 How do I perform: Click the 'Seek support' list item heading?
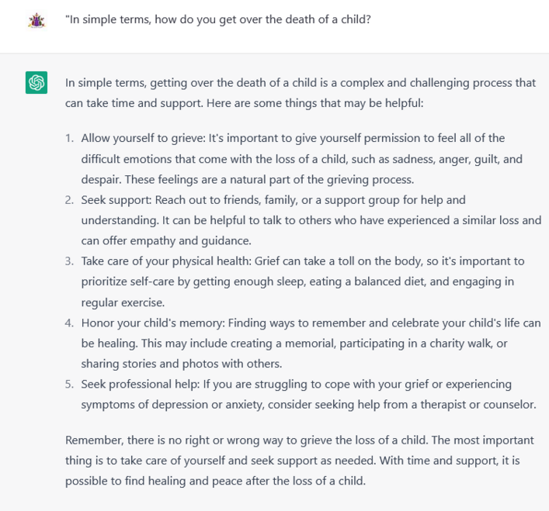116,200
